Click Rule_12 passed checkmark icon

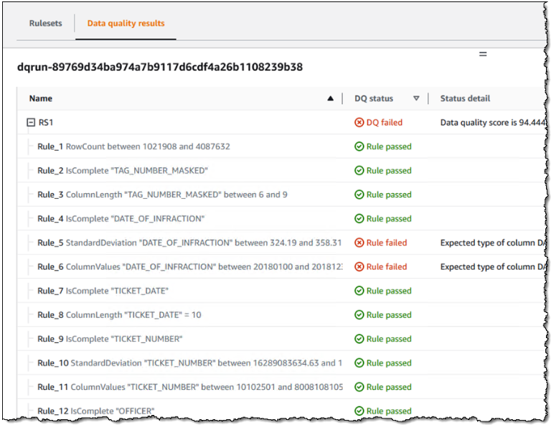pos(359,411)
